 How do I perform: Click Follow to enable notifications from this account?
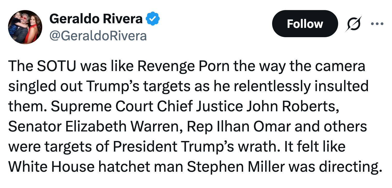(305, 24)
